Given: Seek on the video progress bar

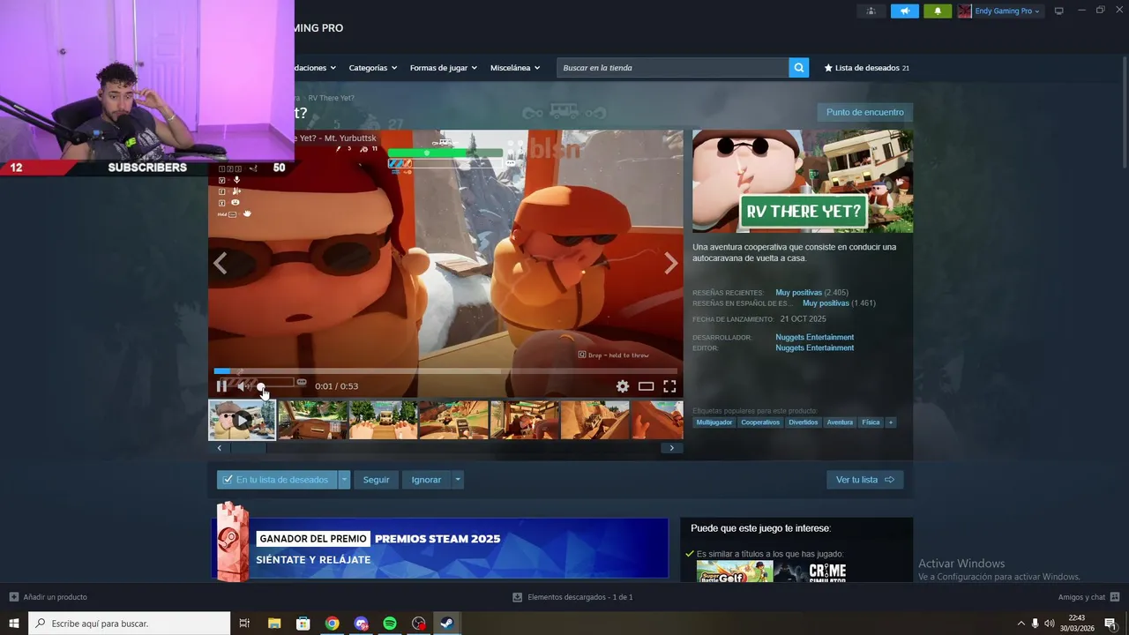Looking at the screenshot, I should click(445, 371).
